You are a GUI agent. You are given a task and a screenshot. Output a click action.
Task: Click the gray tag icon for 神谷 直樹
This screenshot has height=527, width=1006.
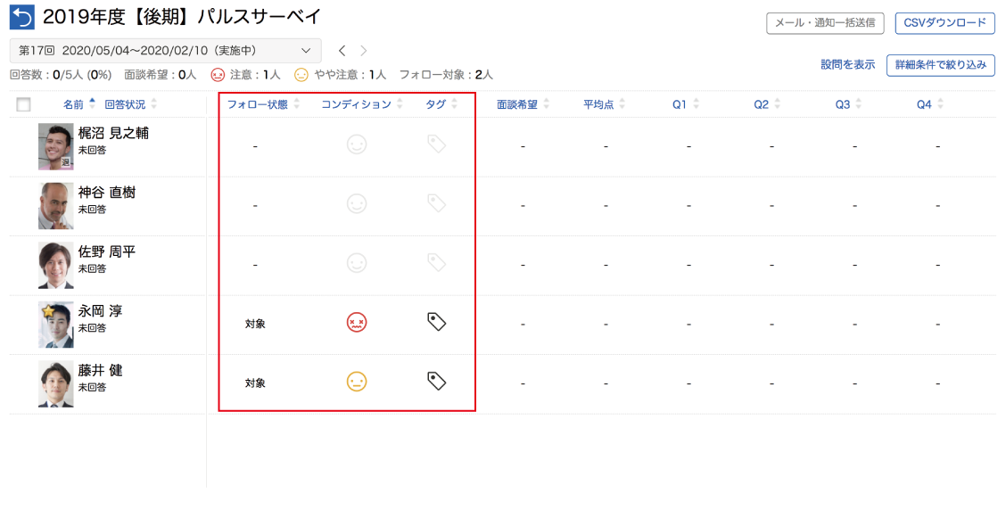point(436,204)
